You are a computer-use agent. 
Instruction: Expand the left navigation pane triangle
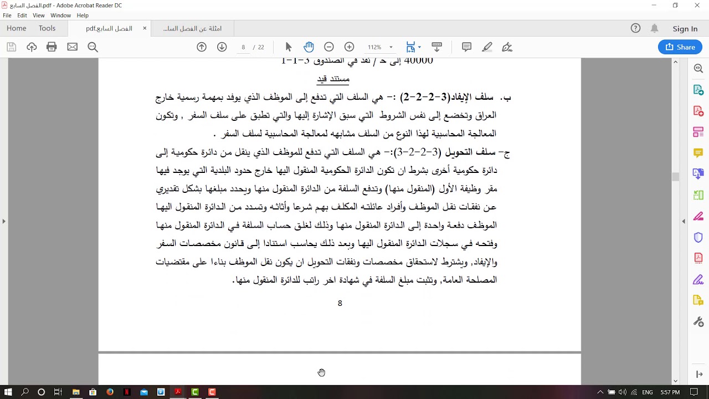[x=4, y=221]
